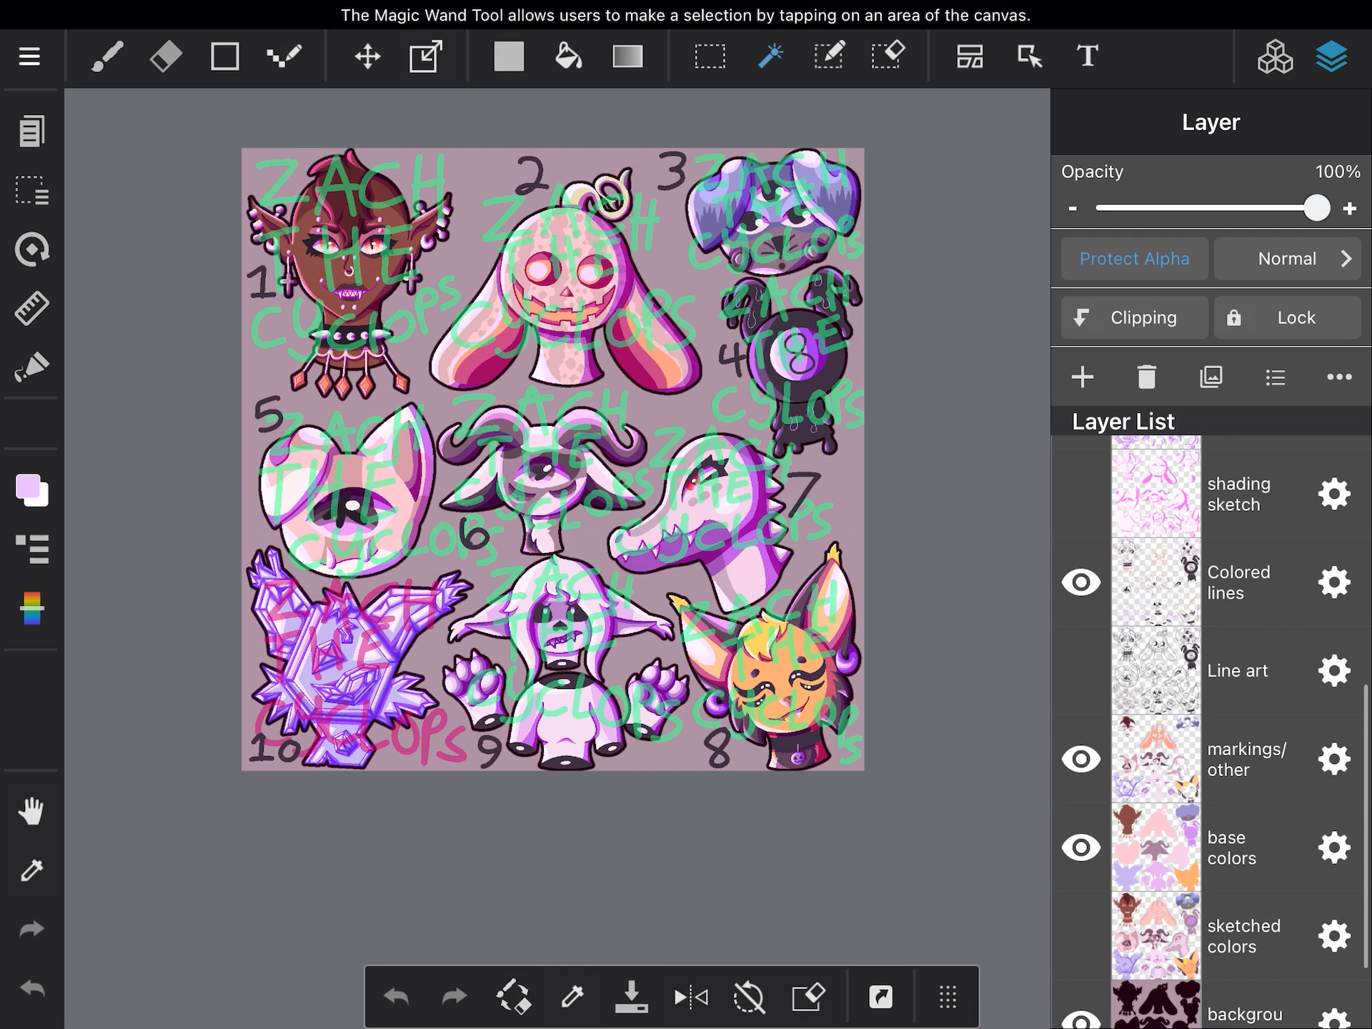Decrease opacity with the minus button
Image resolution: width=1372 pixels, height=1029 pixels.
[1073, 209]
